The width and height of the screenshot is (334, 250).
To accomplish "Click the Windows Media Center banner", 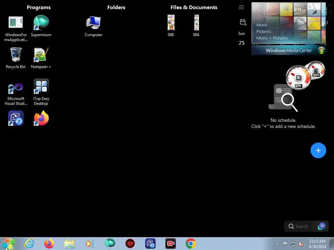I will [x=289, y=50].
